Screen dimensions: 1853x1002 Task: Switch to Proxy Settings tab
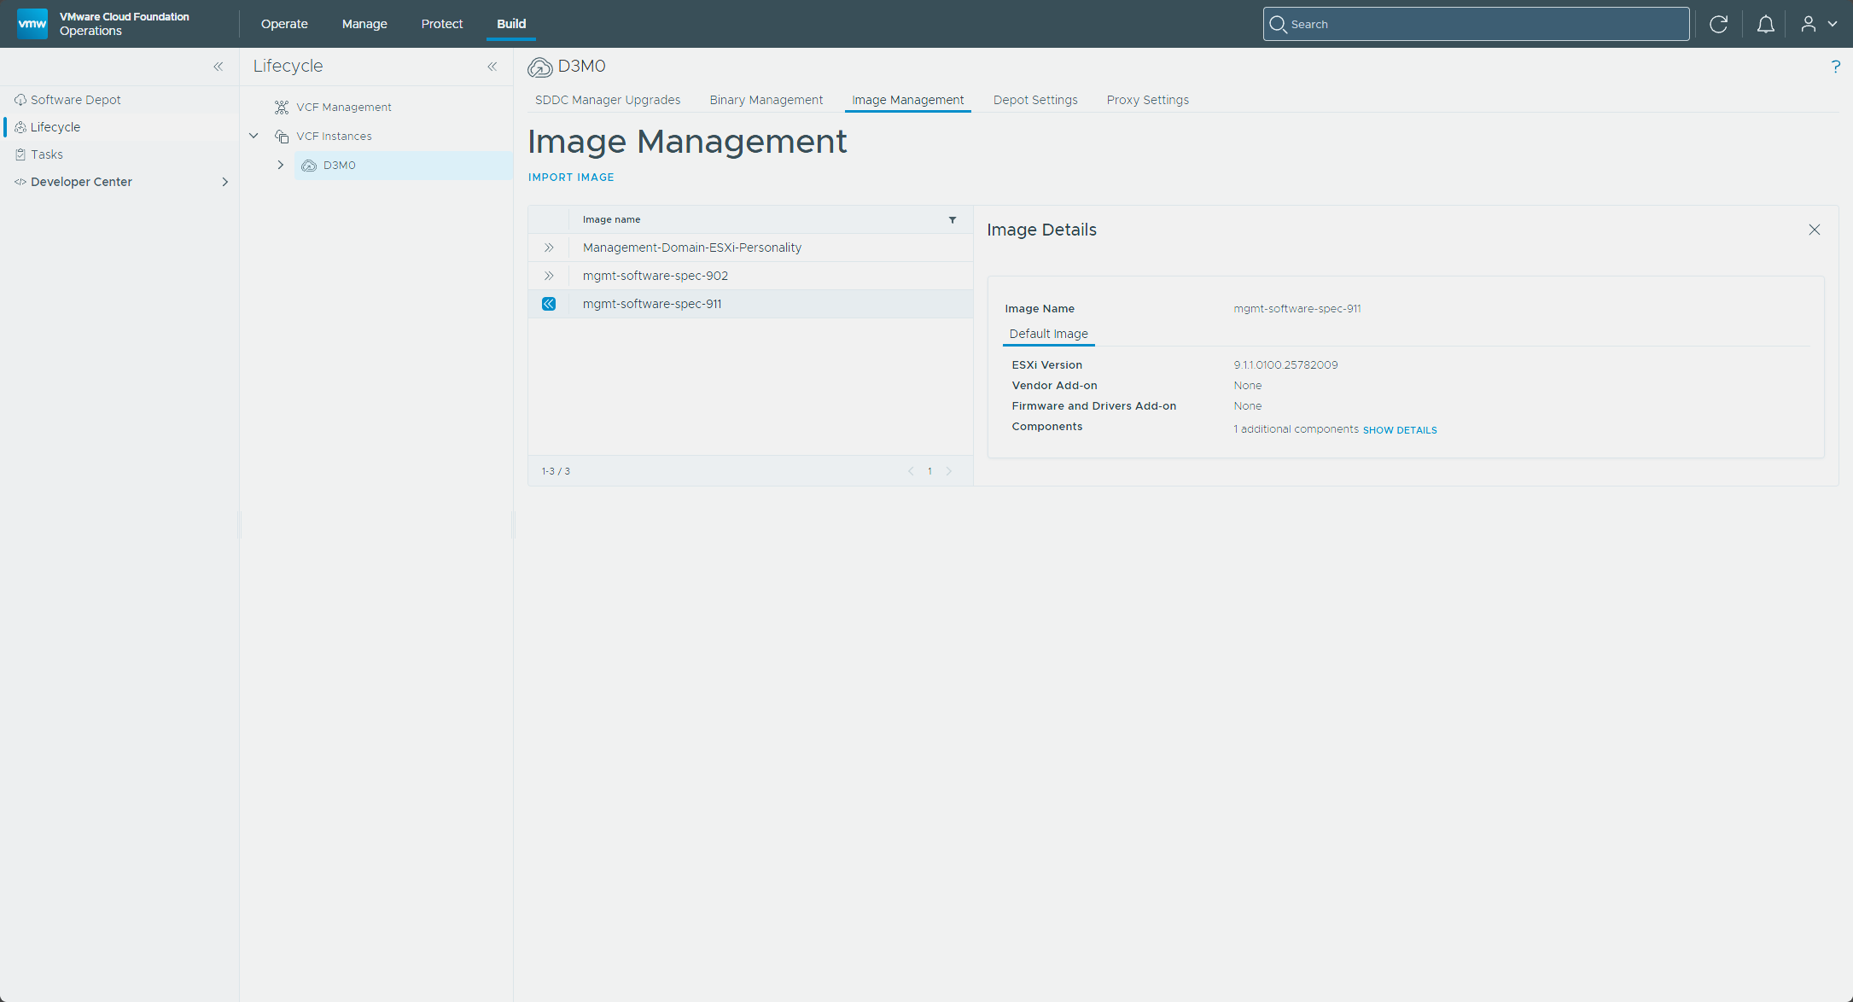[x=1147, y=100]
